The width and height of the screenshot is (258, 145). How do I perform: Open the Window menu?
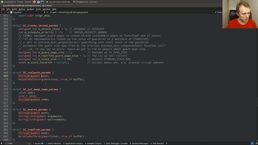point(47,9)
